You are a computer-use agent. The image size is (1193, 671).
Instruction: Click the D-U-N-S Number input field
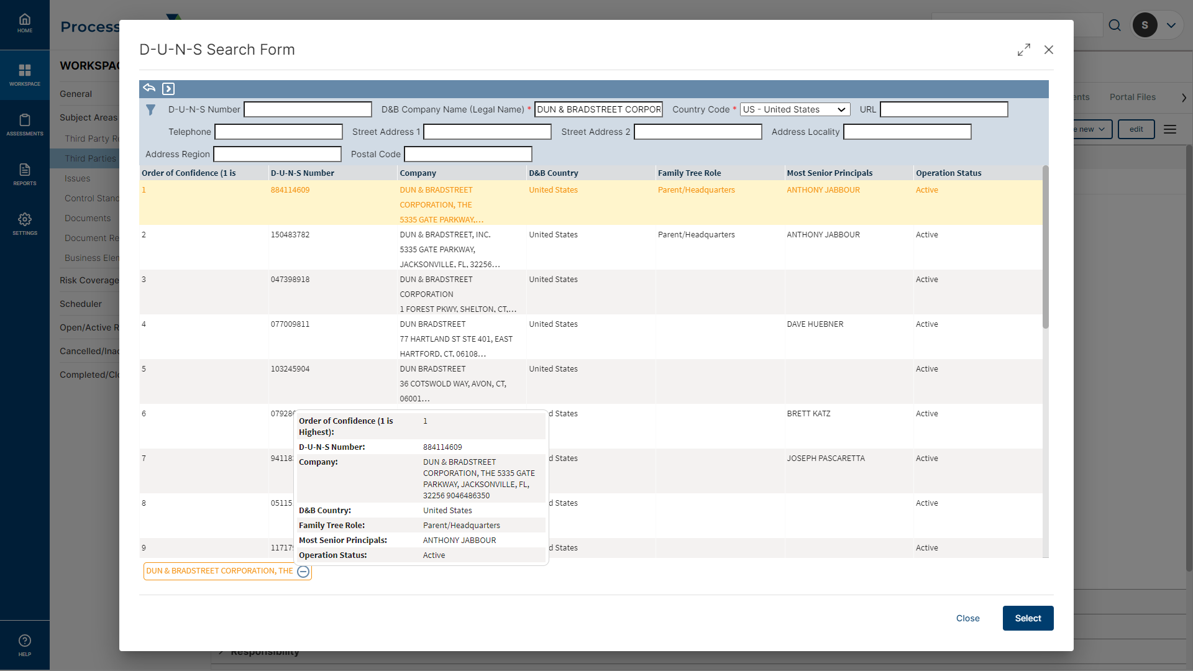click(308, 109)
